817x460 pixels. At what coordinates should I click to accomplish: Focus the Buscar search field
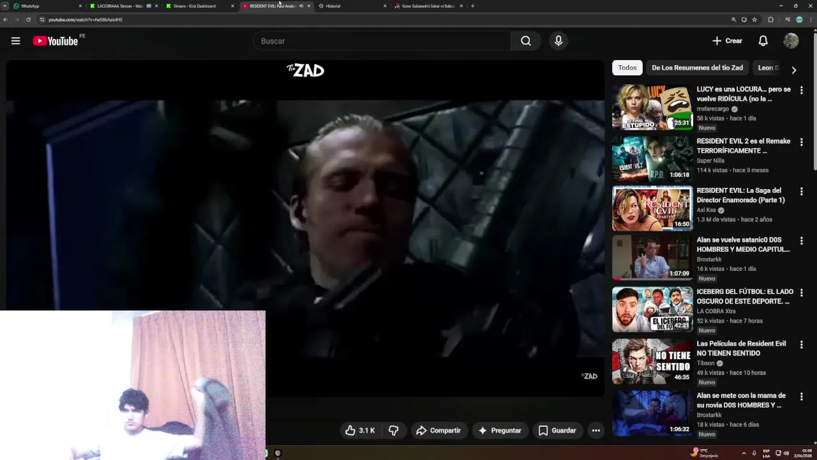tap(382, 41)
